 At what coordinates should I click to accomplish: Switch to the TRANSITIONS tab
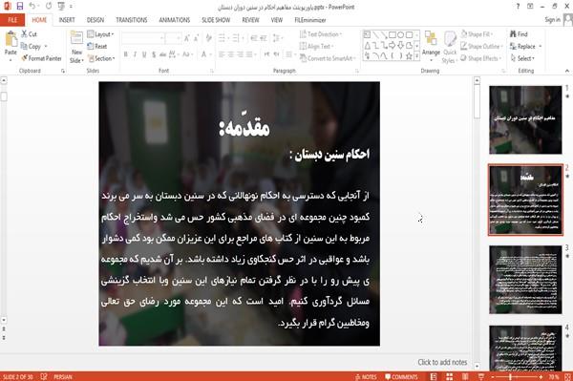[x=132, y=20]
